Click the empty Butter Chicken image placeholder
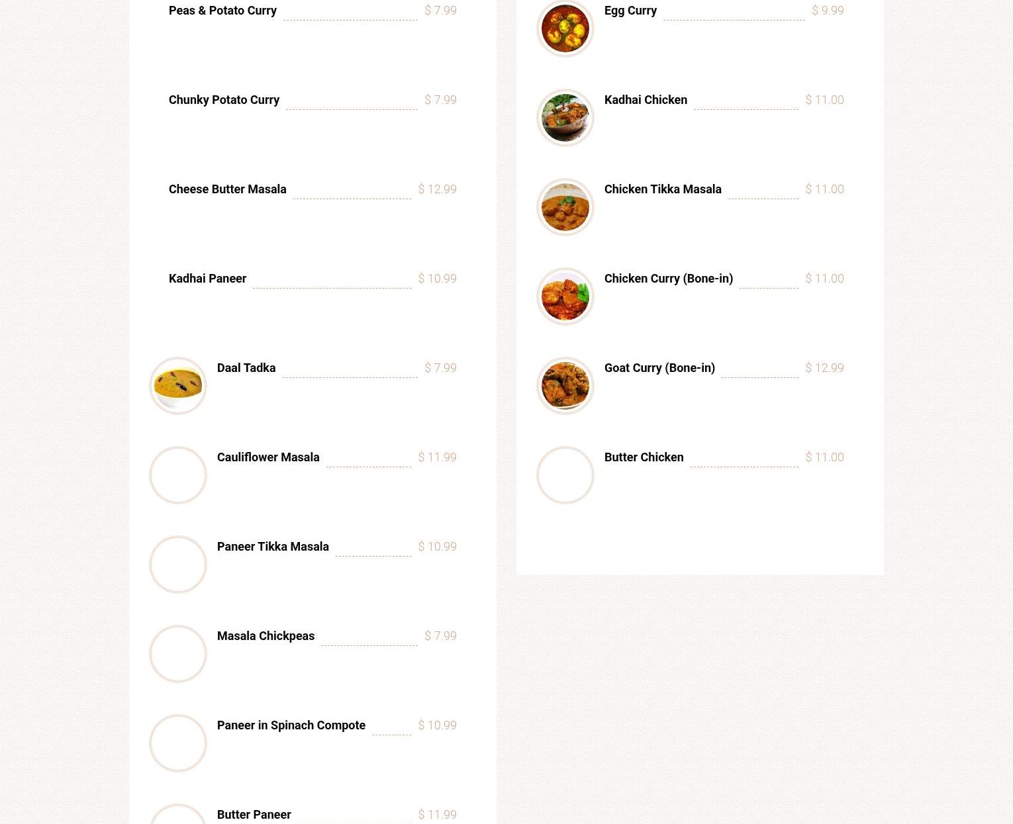This screenshot has width=1013, height=824. click(565, 475)
